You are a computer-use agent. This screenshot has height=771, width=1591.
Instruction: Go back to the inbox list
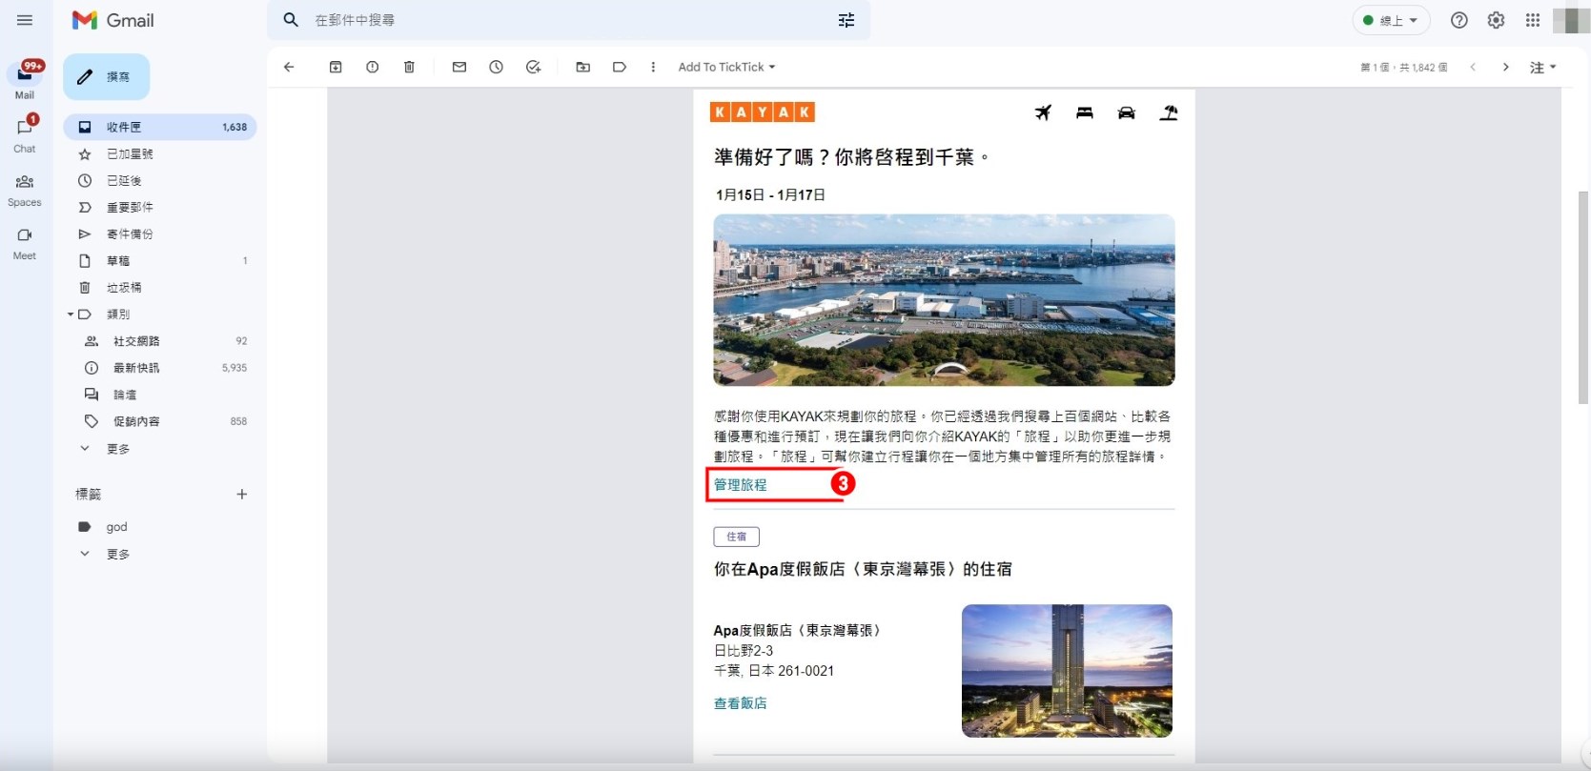(x=289, y=67)
